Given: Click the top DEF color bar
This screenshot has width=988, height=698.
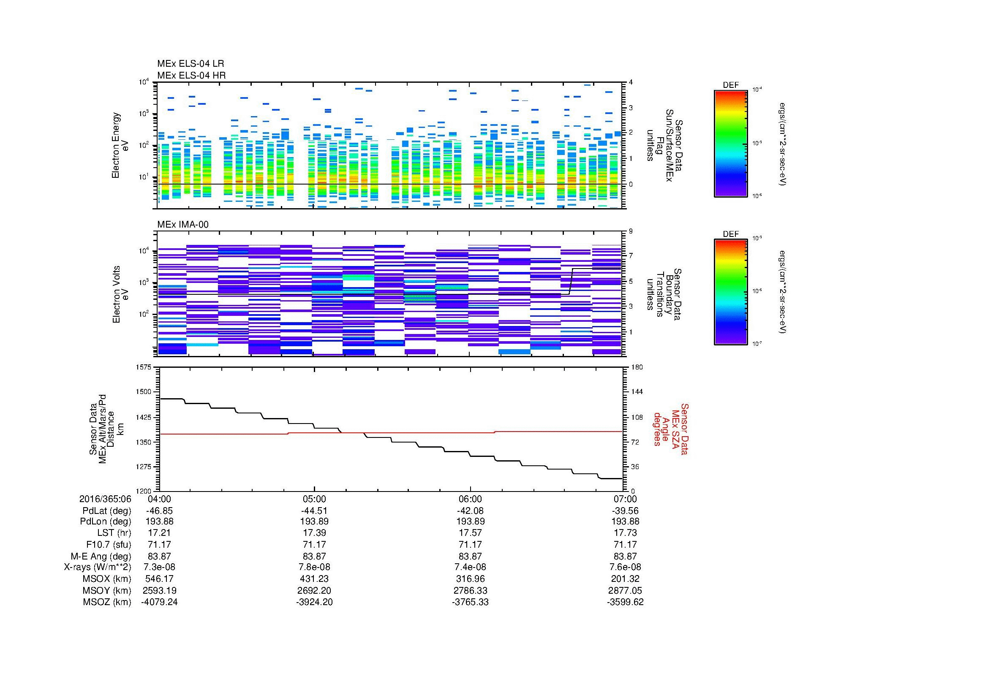Looking at the screenshot, I should [730, 143].
